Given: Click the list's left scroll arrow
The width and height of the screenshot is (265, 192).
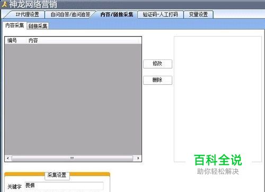Looking at the screenshot, I should pos(8,158).
